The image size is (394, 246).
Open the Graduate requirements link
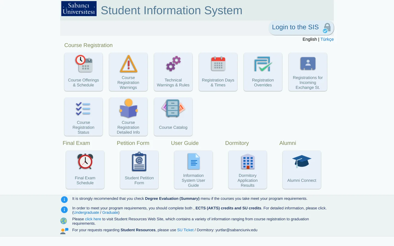(x=110, y=212)
